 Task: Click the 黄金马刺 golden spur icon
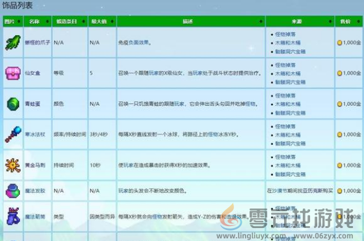point(13,165)
